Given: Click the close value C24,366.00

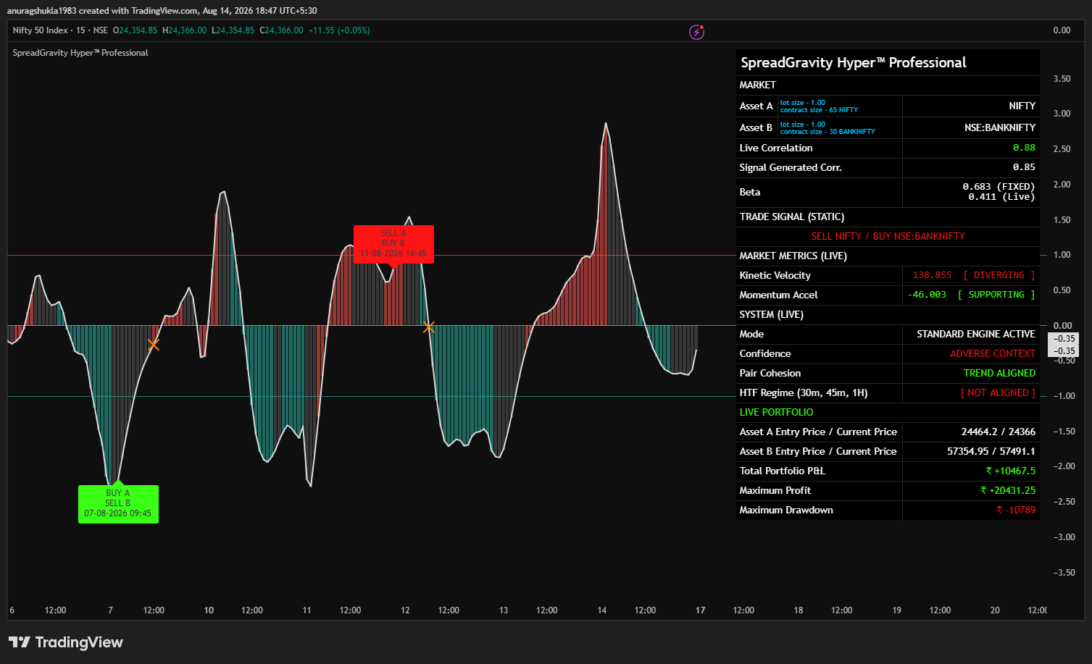Looking at the screenshot, I should click(281, 30).
